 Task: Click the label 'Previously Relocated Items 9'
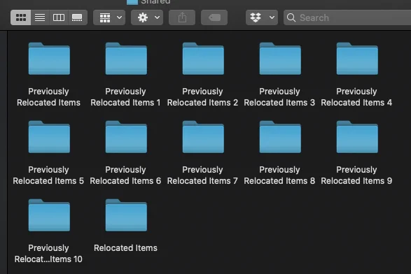(356, 175)
